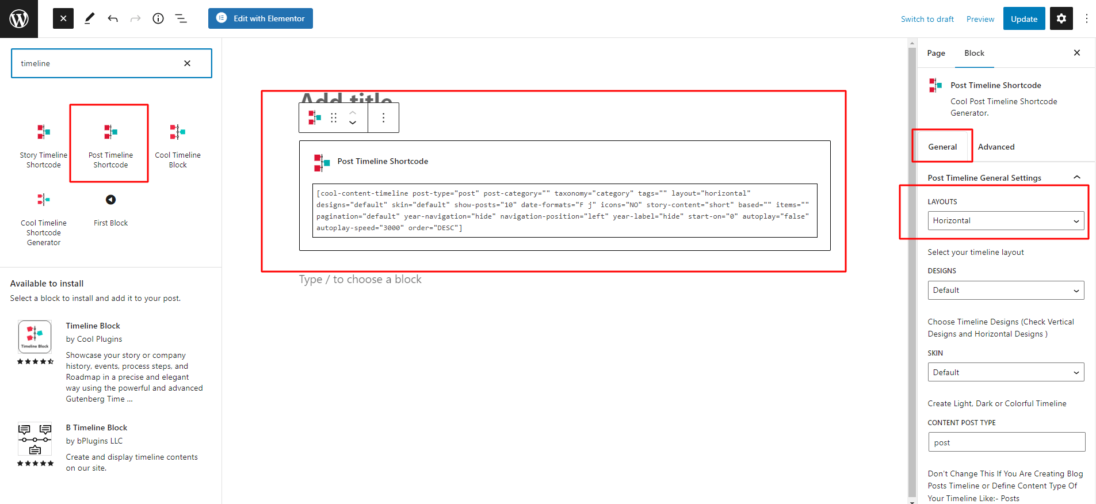This screenshot has width=1096, height=504.
Task: Open the List View icon
Action: pos(181,18)
